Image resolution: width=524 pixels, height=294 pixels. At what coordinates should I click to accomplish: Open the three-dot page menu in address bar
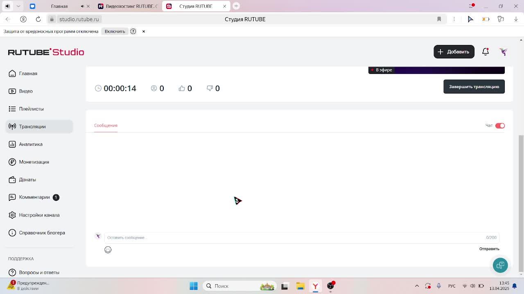pos(454,19)
